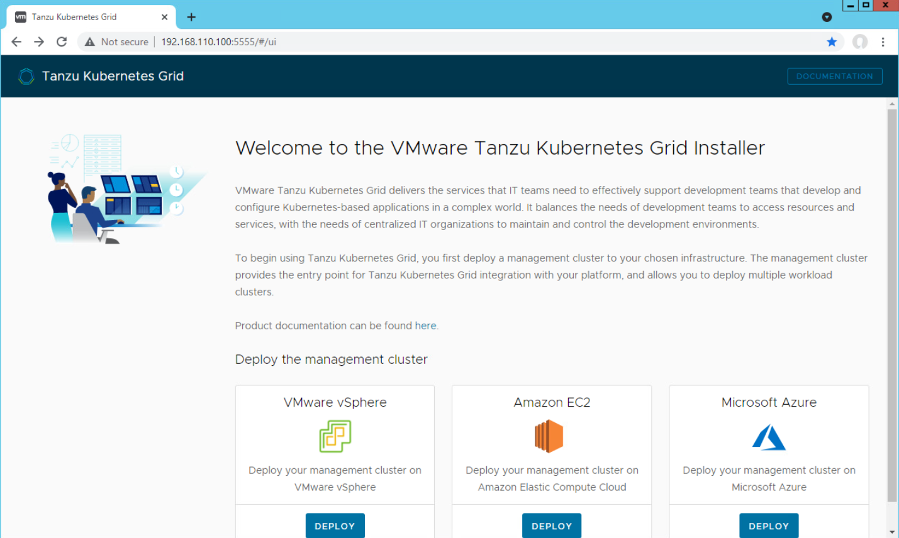Open the Chrome profile avatar icon
The height and width of the screenshot is (538, 899).
pyautogui.click(x=859, y=42)
